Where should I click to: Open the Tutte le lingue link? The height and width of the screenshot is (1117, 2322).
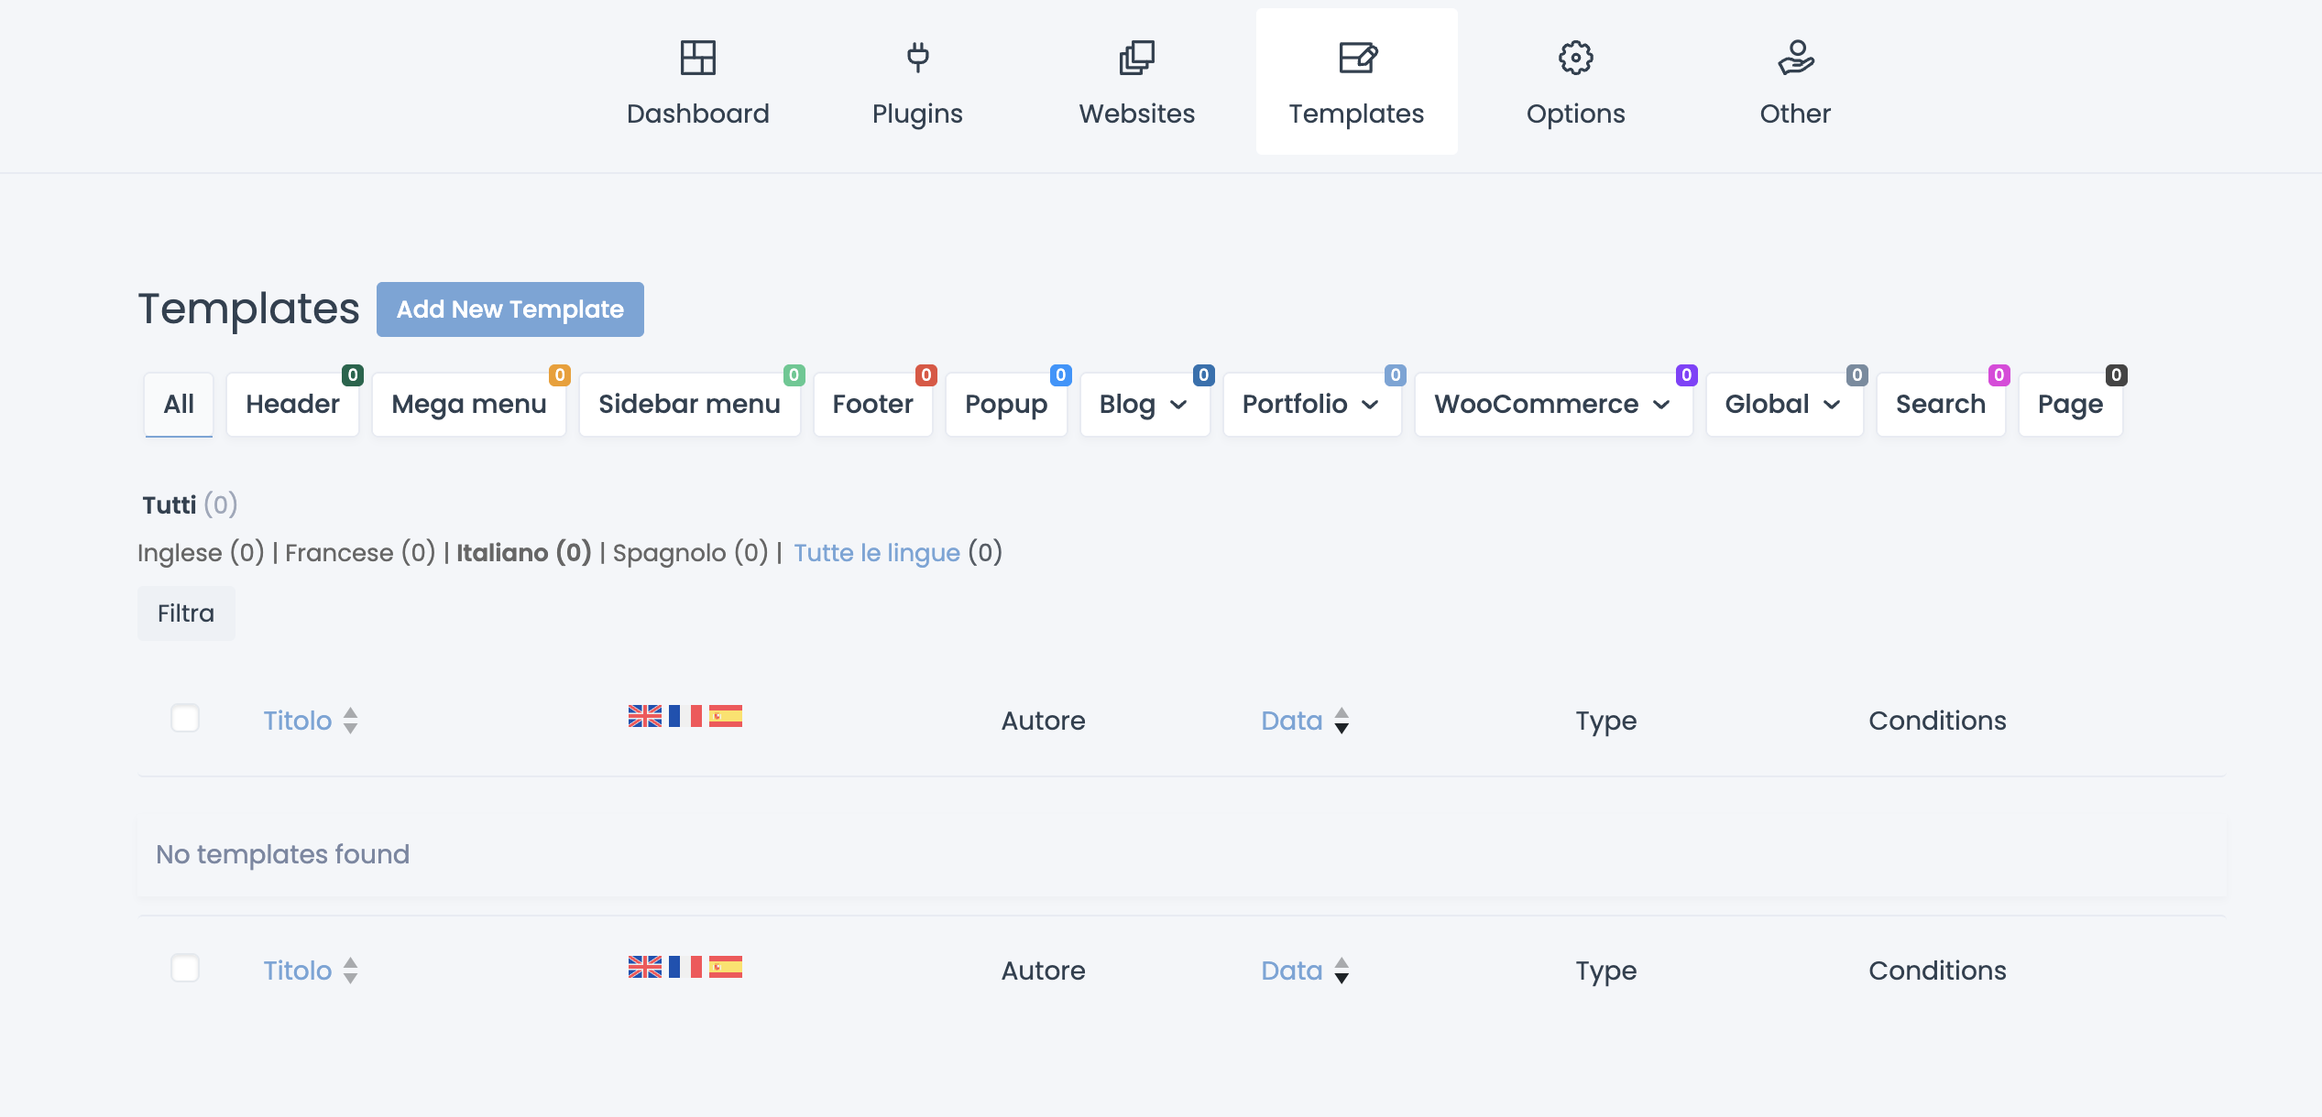(x=876, y=553)
